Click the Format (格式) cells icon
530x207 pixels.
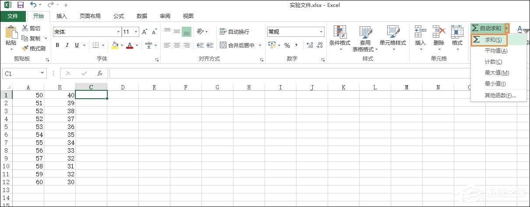(x=457, y=32)
